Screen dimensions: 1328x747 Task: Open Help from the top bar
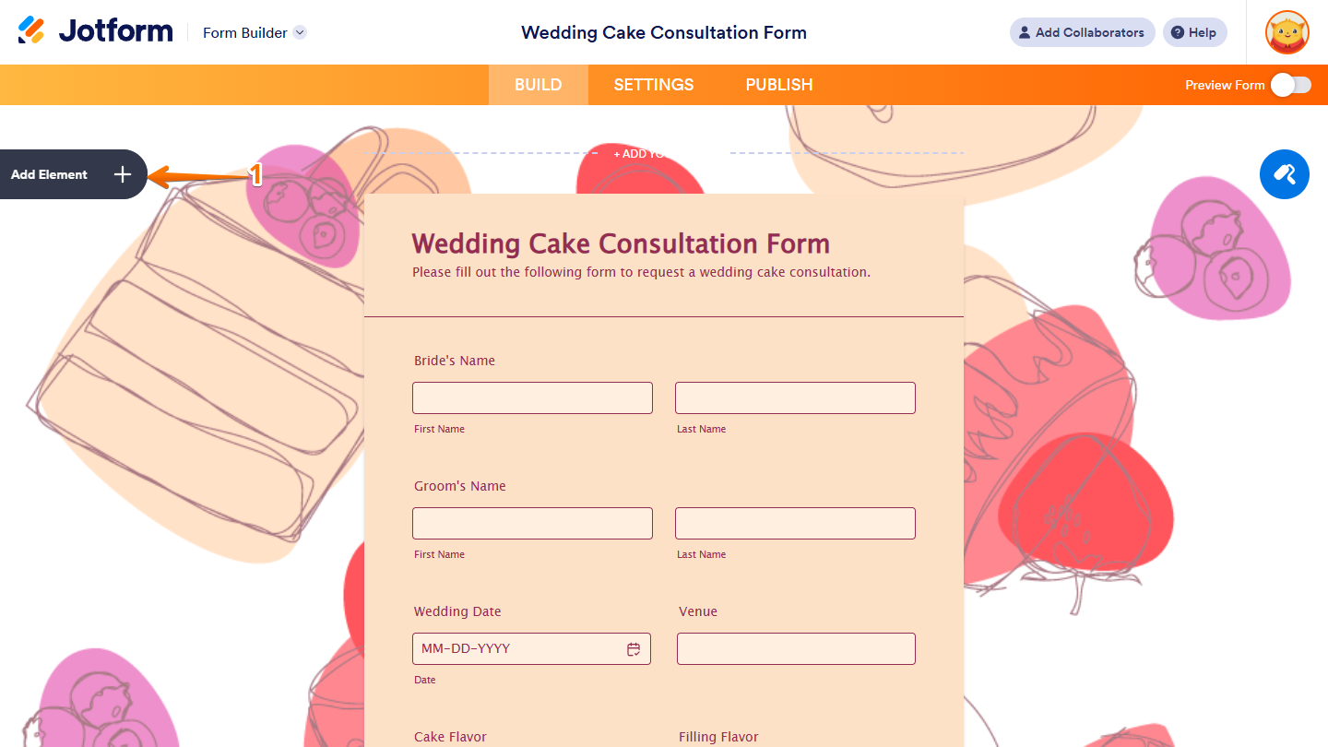pos(1194,32)
